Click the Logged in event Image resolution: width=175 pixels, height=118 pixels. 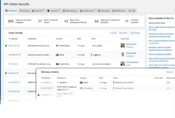97,55
